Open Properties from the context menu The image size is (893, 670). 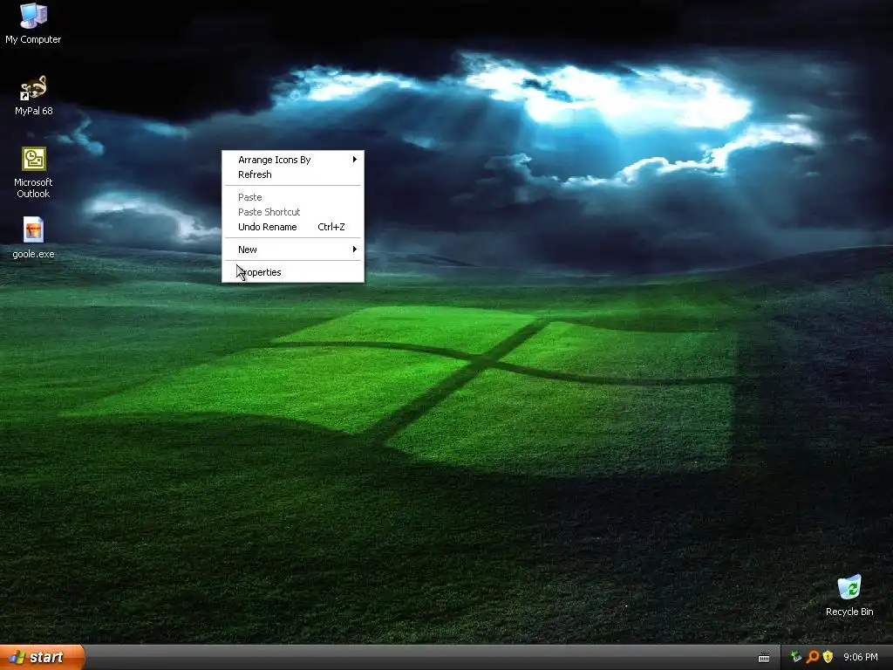pos(293,272)
